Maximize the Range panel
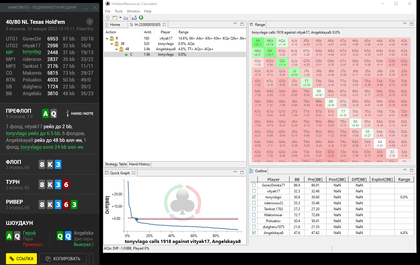The image size is (420, 265). point(412,24)
